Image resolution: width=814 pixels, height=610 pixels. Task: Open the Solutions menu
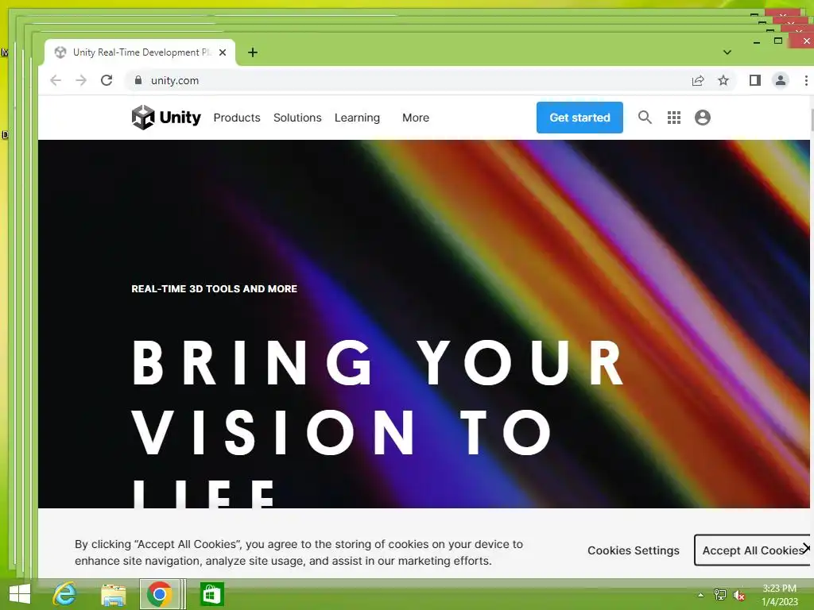tap(297, 118)
